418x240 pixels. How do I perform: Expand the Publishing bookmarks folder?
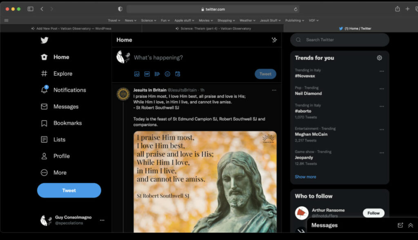click(x=295, y=20)
